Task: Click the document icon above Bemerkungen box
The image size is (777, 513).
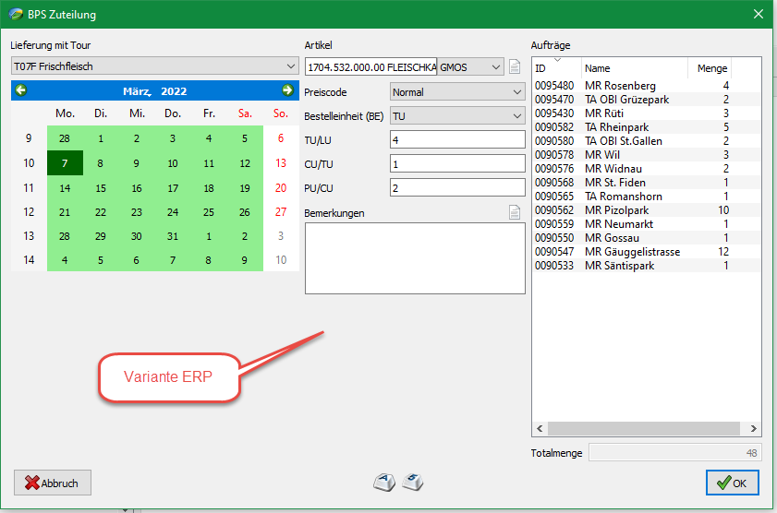Action: (x=516, y=213)
